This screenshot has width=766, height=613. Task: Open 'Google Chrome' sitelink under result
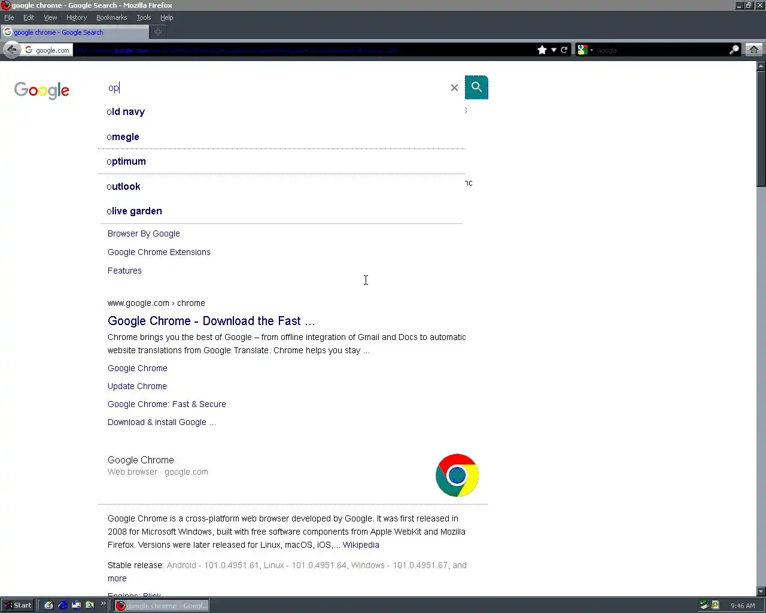click(x=138, y=368)
